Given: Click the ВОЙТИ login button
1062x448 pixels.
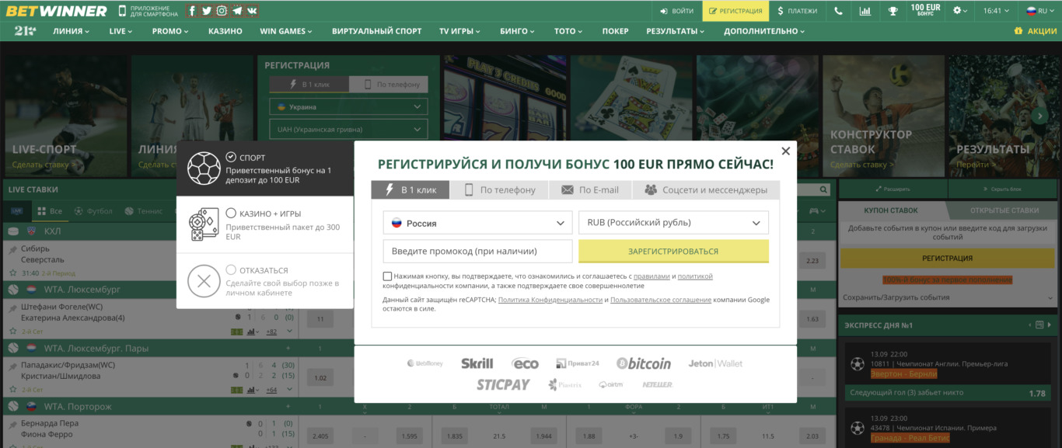Looking at the screenshot, I should 676,11.
